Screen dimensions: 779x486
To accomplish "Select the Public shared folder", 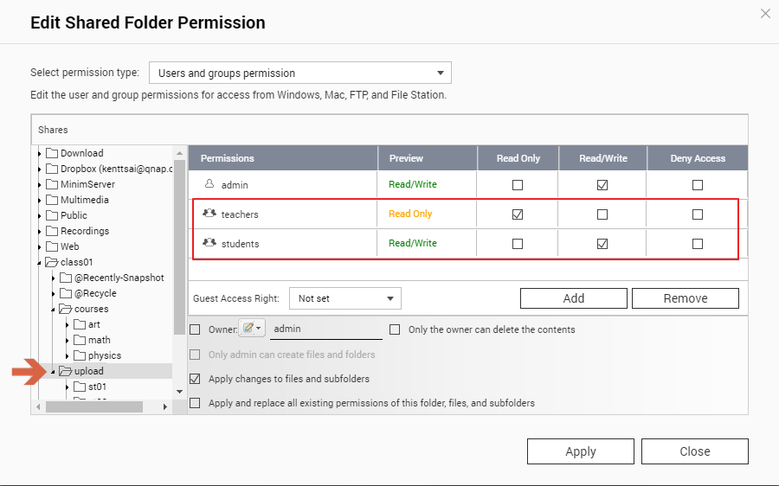I will click(x=74, y=215).
